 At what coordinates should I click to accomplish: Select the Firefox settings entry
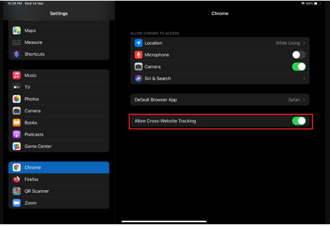pyautogui.click(x=59, y=179)
